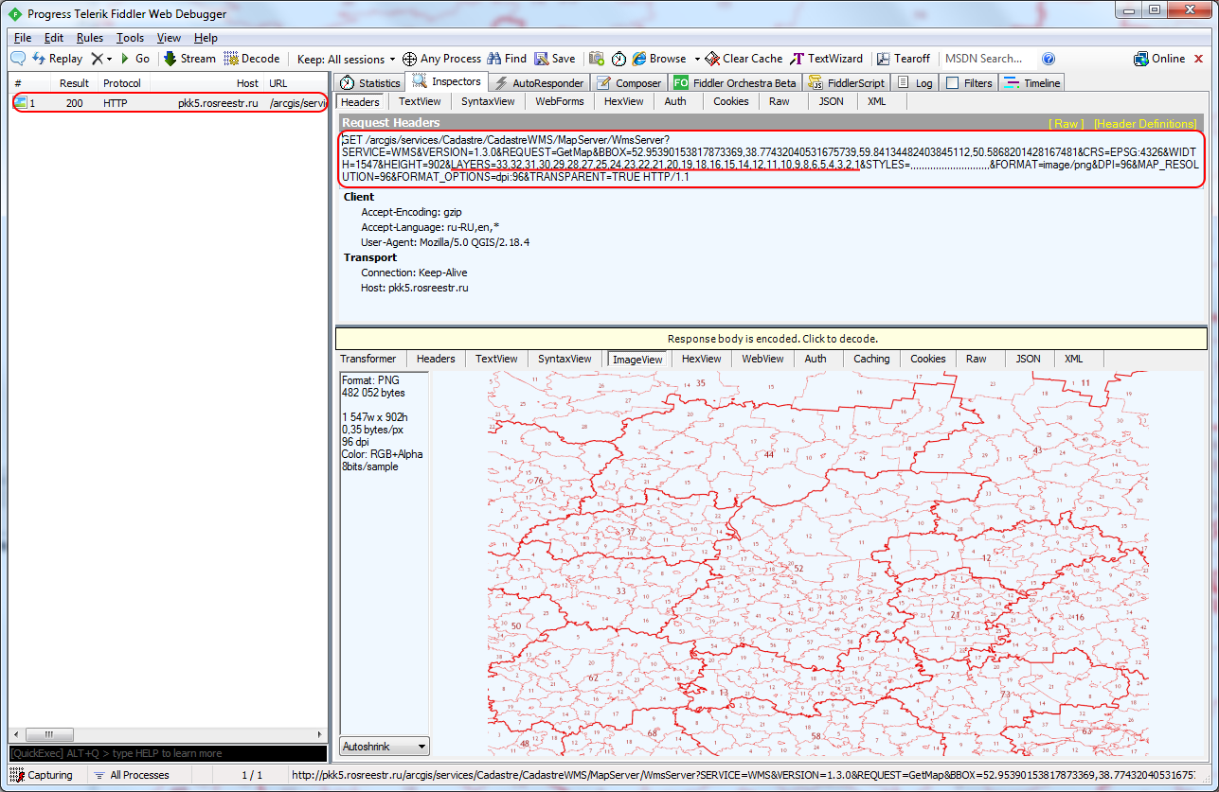Screen dimensions: 1219x792
Task: Open the response WebView tab
Action: 762,359
